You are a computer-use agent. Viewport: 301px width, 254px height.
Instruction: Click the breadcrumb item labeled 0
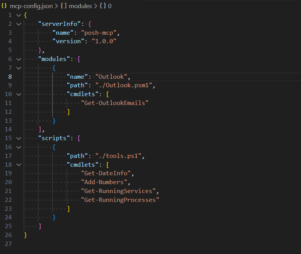pyautogui.click(x=109, y=6)
